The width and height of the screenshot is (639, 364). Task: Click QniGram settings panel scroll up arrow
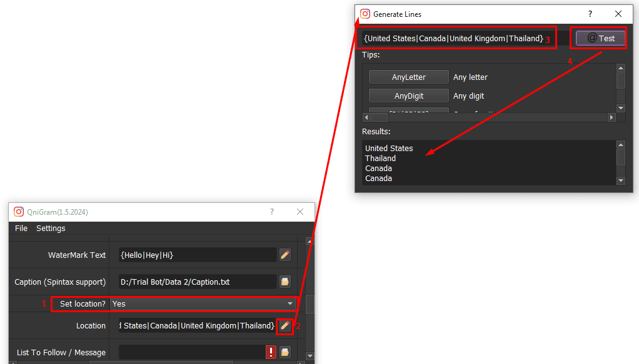[309, 242]
